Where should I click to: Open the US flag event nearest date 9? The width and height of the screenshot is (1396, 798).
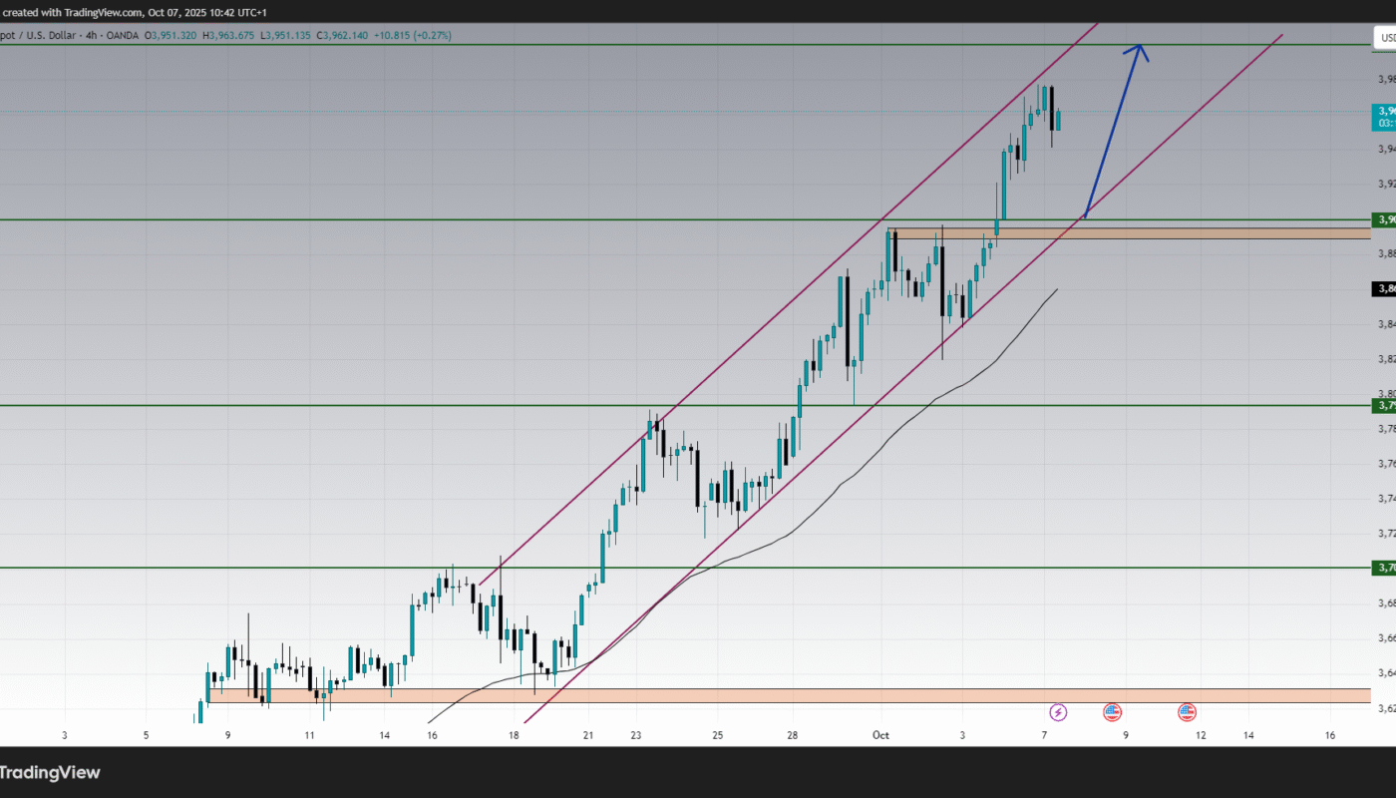1112,712
